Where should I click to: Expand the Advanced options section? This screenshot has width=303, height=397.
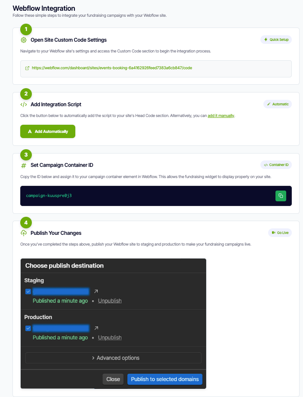114,357
